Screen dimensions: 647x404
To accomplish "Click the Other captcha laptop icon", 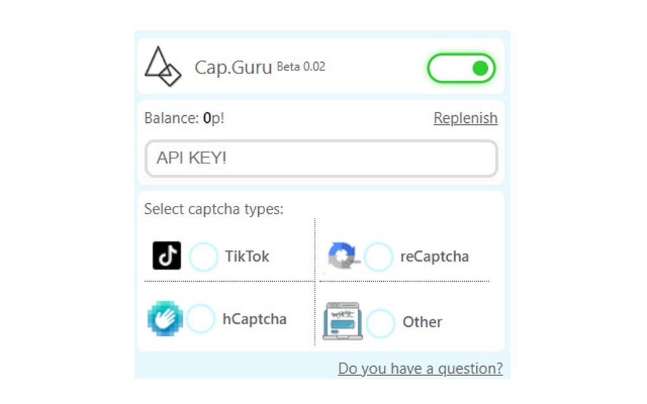I will pos(343,321).
